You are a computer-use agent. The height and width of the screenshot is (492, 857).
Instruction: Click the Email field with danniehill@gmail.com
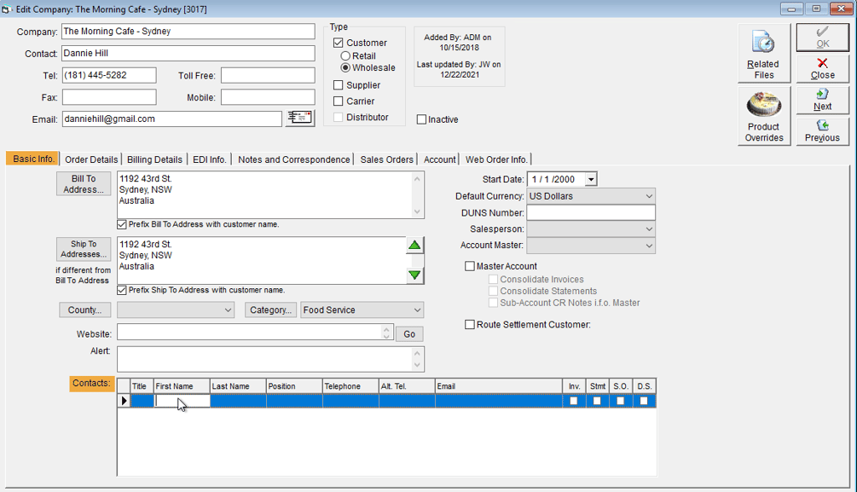tap(172, 119)
